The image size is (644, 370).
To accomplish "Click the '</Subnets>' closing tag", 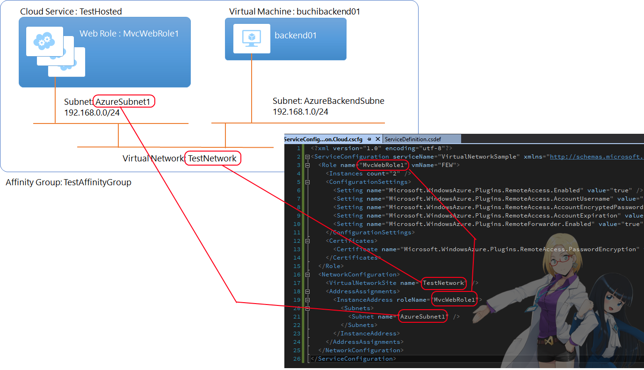I will tap(359, 325).
